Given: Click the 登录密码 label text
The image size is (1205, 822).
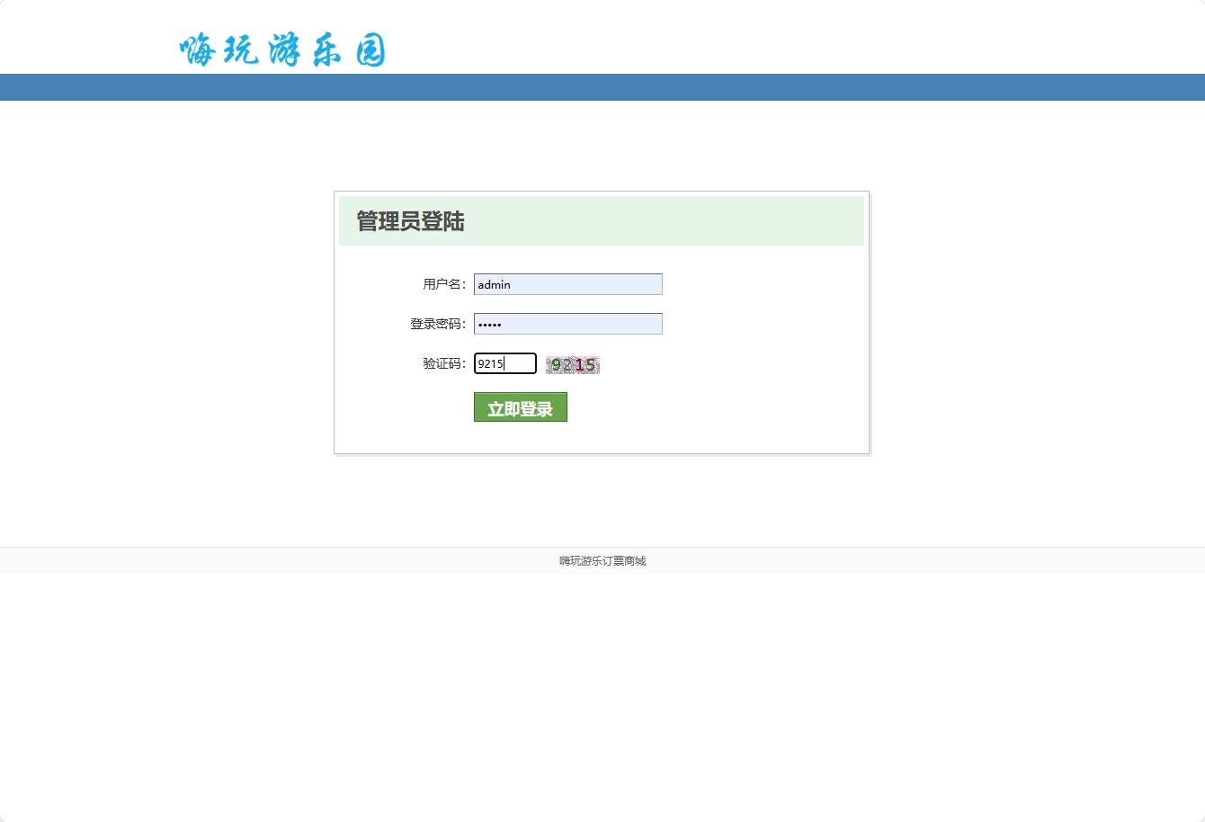Looking at the screenshot, I should pyautogui.click(x=435, y=323).
